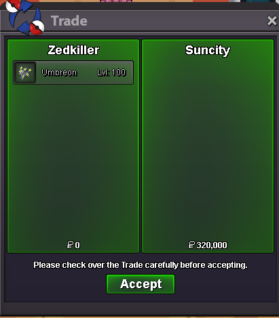Click the Trade window title text
The height and width of the screenshot is (318, 279).
pyautogui.click(x=69, y=21)
